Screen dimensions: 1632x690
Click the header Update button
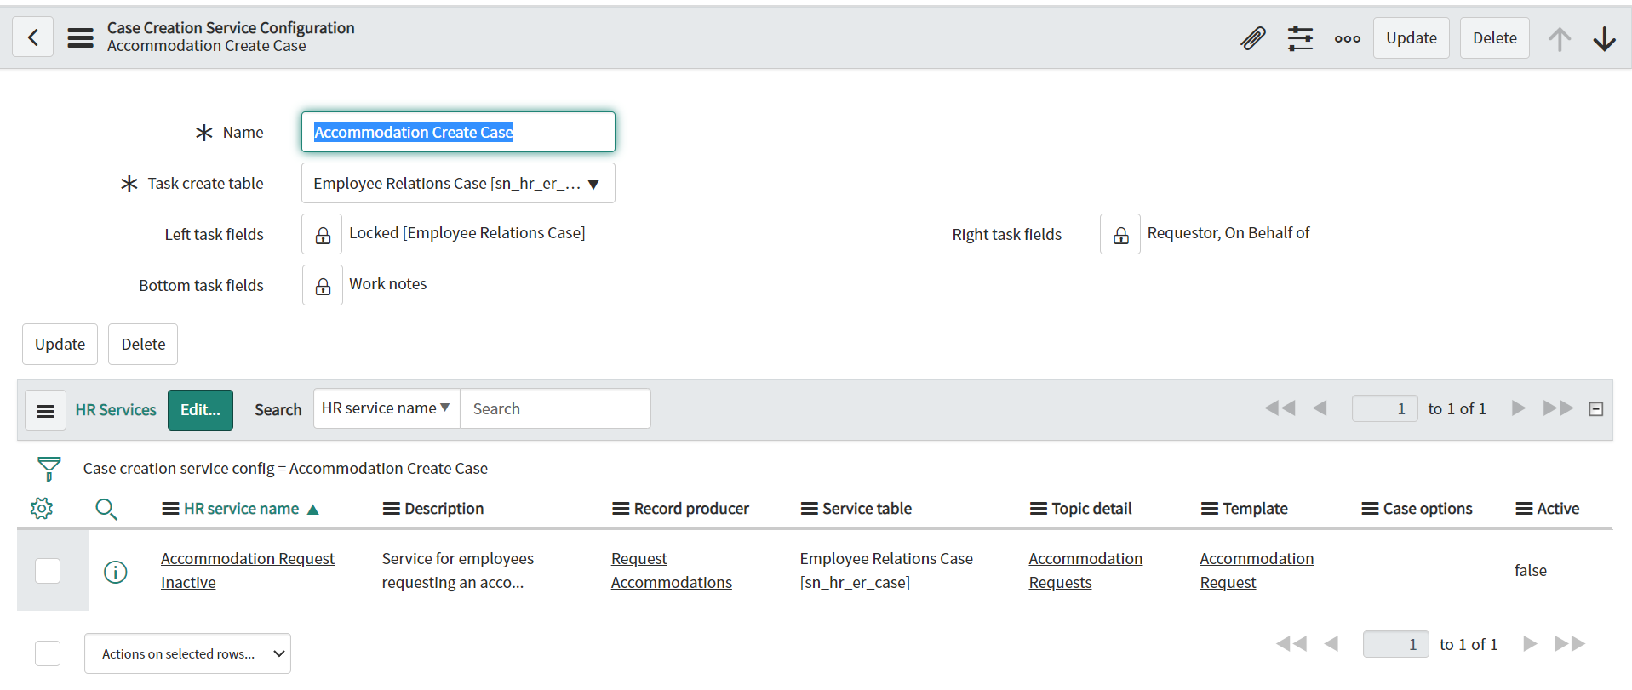click(x=1412, y=38)
